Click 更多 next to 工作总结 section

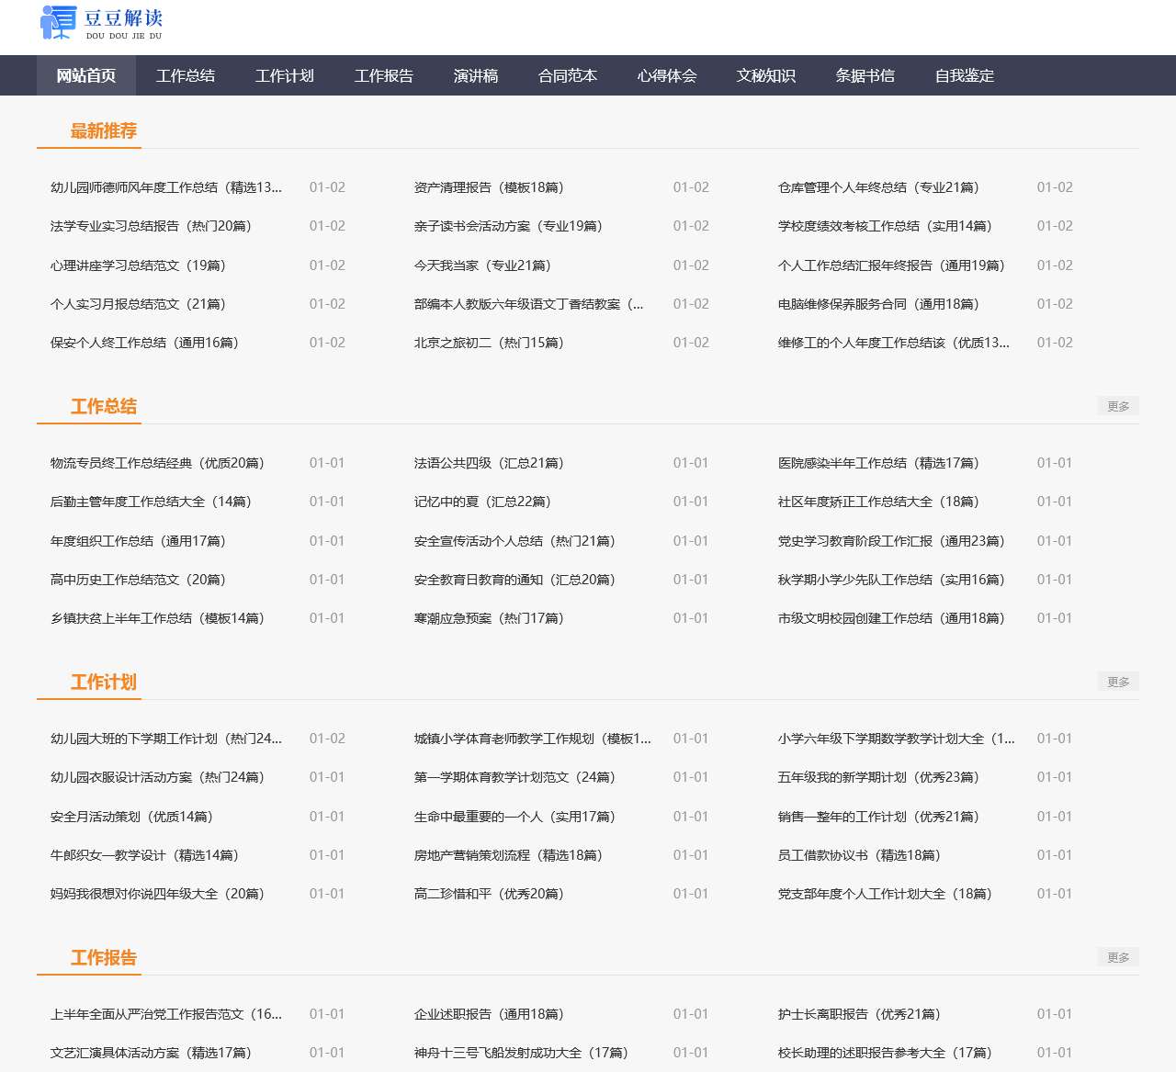1117,405
